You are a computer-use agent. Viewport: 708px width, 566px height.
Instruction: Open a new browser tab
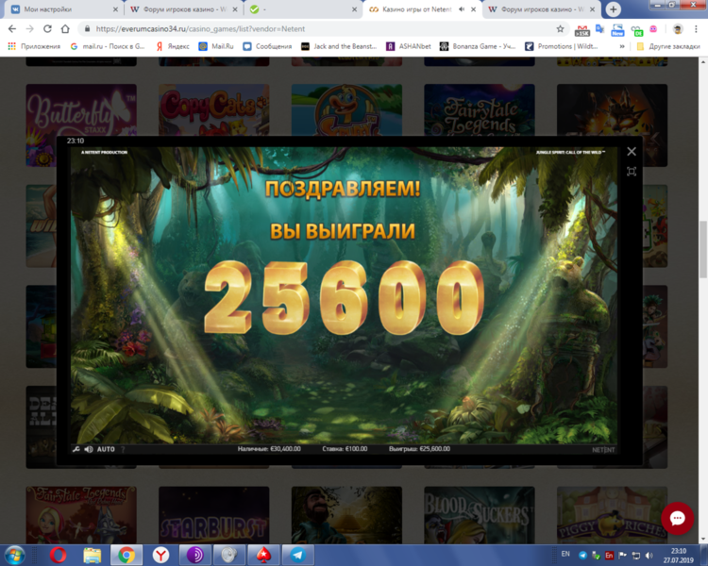[614, 8]
